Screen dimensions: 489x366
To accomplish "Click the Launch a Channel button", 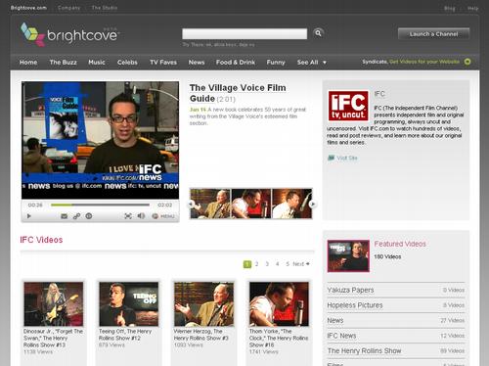I will point(433,34).
